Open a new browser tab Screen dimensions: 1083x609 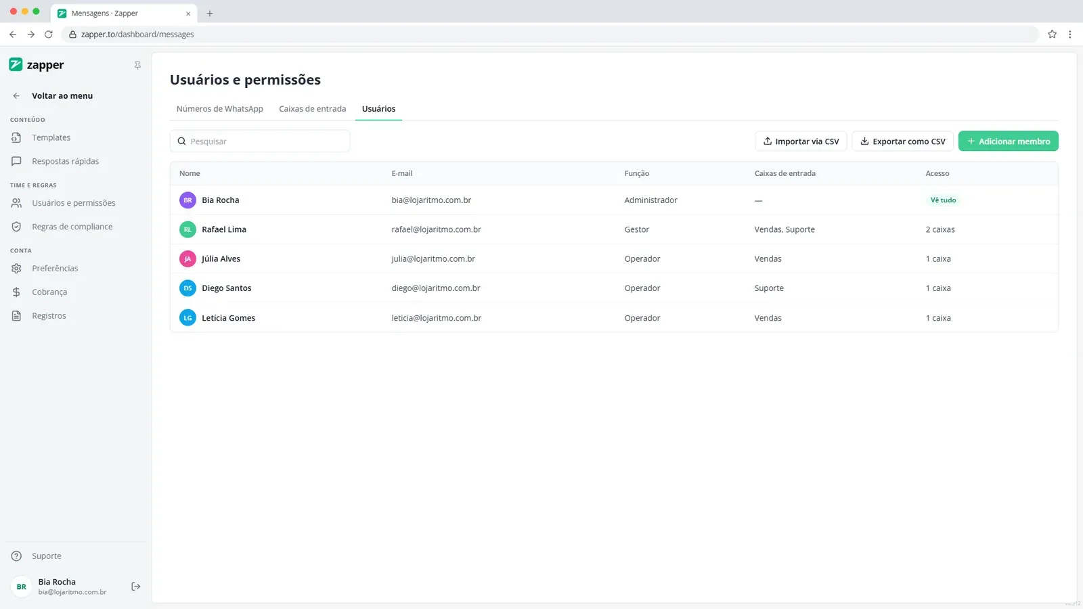[x=210, y=14]
